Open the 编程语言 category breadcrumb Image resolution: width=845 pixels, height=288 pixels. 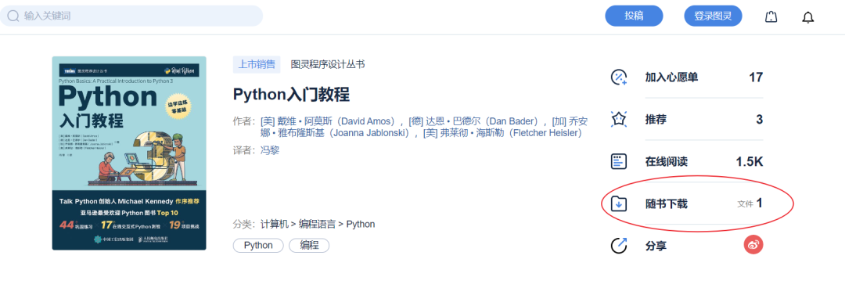(x=318, y=224)
